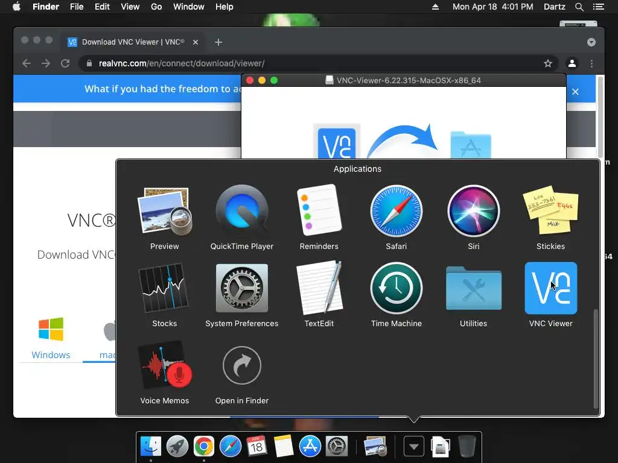Go back in Chrome
The height and width of the screenshot is (463, 618).
[27, 63]
